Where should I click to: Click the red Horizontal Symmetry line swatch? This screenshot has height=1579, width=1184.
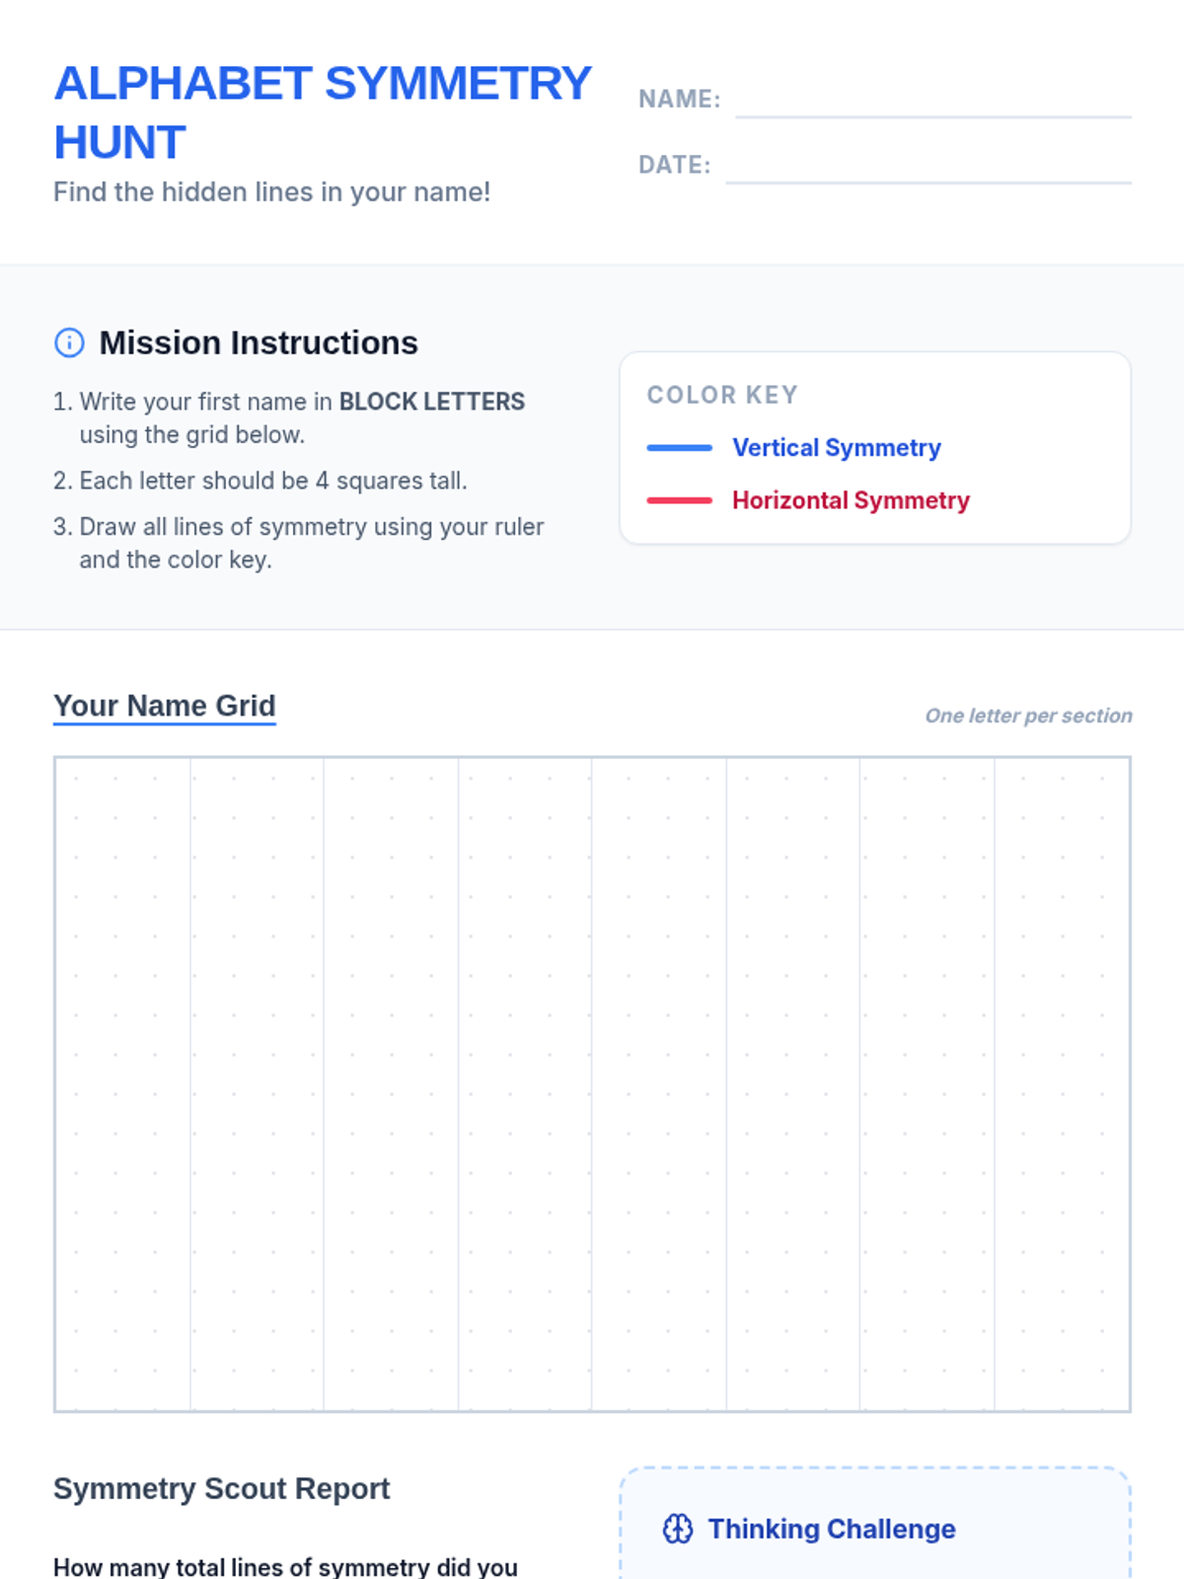click(679, 500)
